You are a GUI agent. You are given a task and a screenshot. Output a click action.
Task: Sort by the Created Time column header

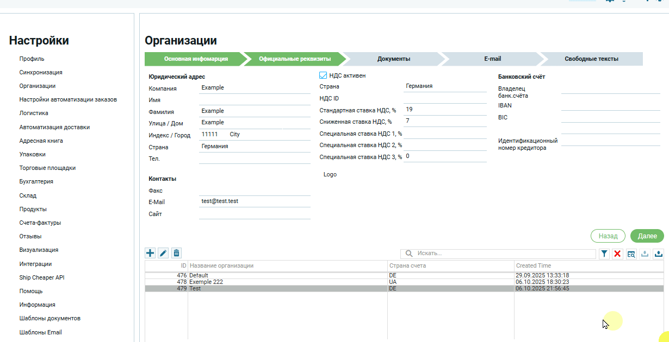tap(587, 265)
